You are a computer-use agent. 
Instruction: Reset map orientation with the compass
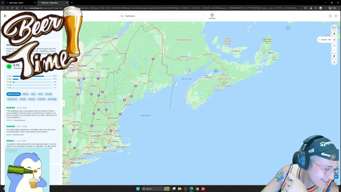tap(334, 56)
